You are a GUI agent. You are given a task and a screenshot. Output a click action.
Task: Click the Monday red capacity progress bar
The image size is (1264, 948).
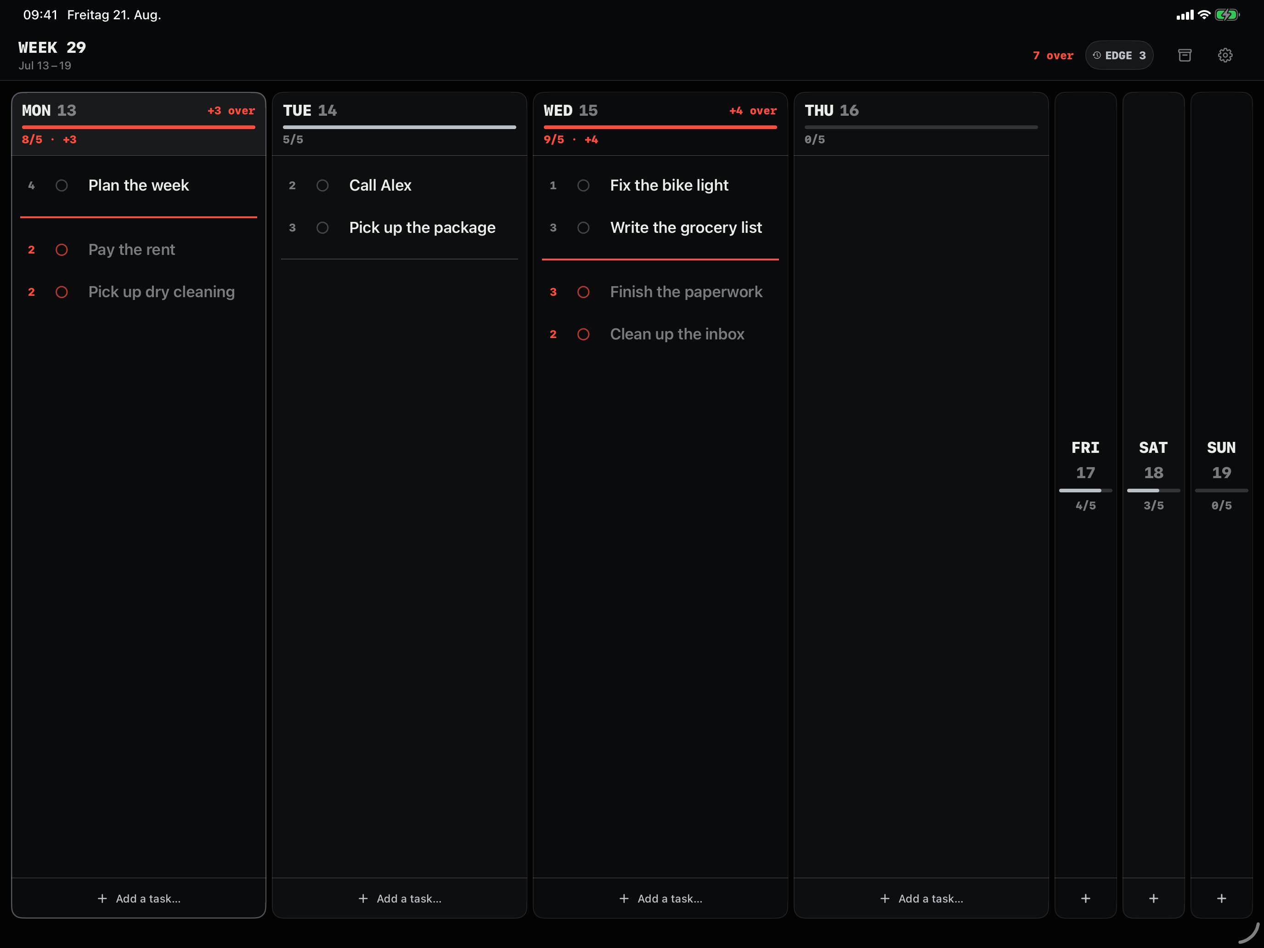(139, 127)
